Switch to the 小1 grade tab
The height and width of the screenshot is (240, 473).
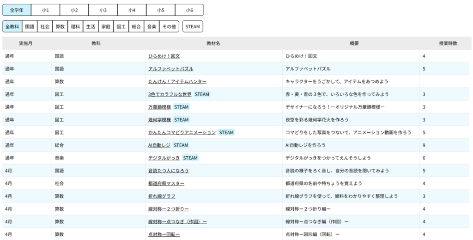[45, 10]
